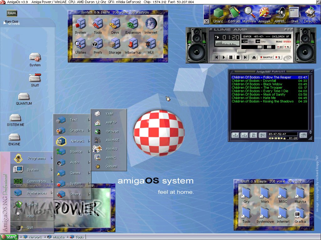Open the Expansion drawer icon
321x240 pixels.
coord(133,26)
